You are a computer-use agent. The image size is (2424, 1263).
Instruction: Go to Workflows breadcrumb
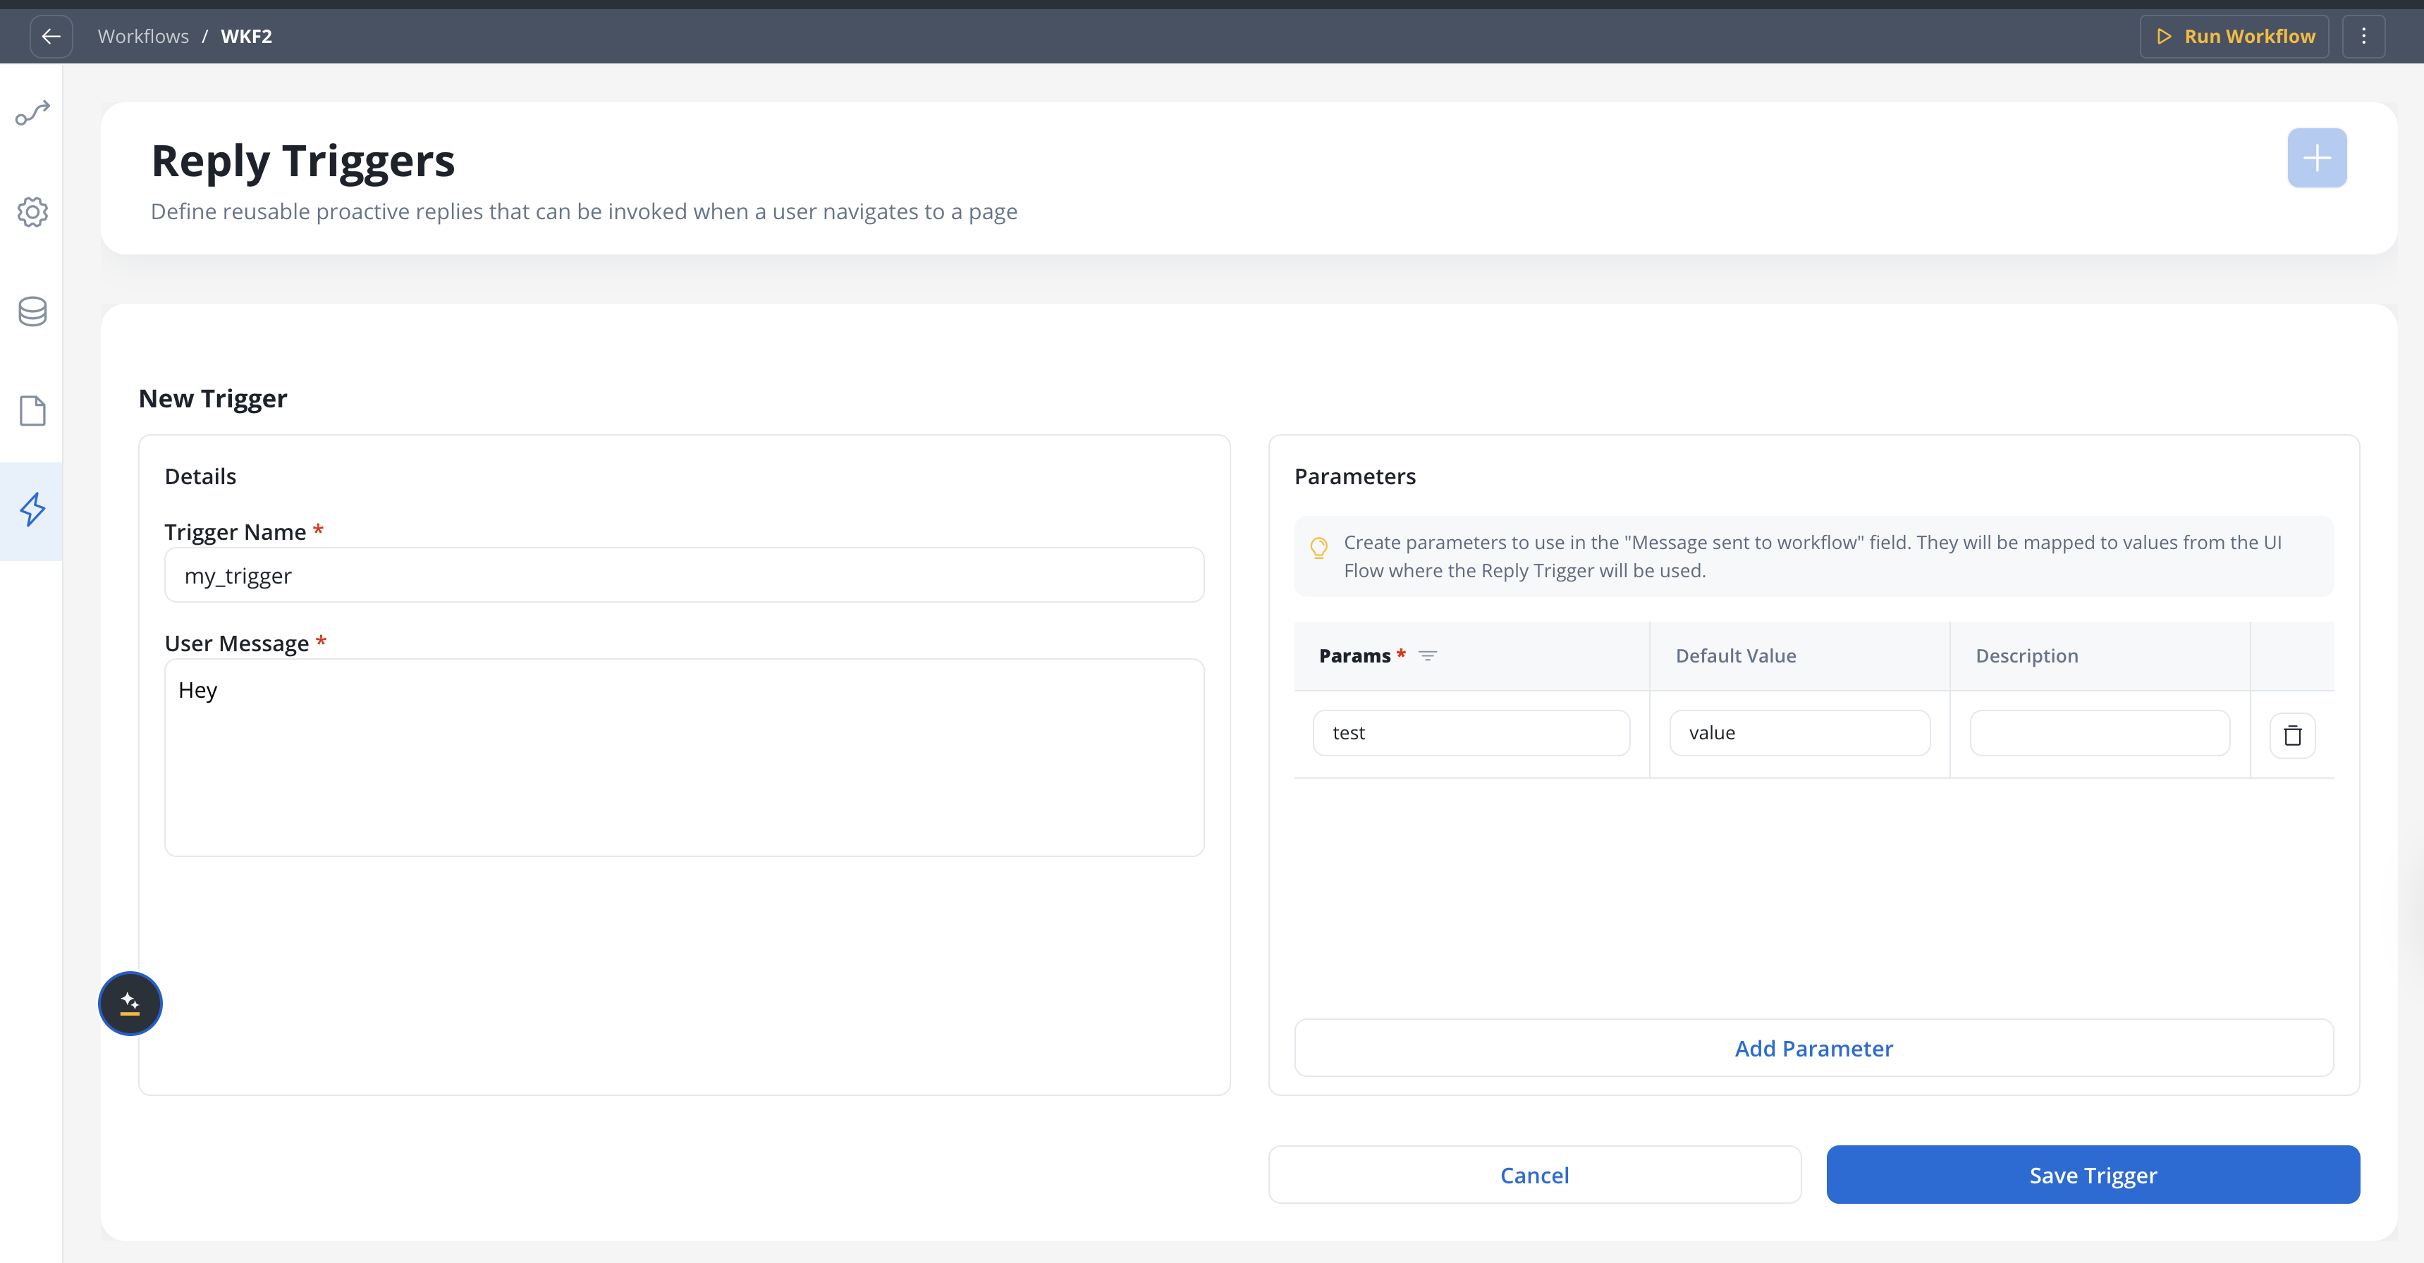click(143, 36)
